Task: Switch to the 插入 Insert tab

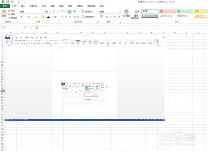Action: [23, 6]
